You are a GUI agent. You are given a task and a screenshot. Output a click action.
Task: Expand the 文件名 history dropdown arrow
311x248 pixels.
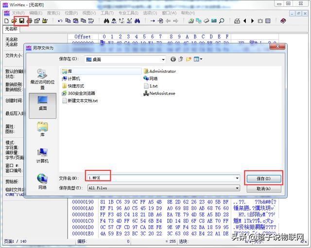click(x=237, y=178)
